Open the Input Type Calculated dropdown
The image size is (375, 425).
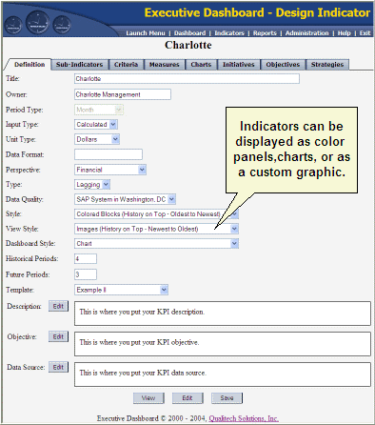tap(96, 125)
